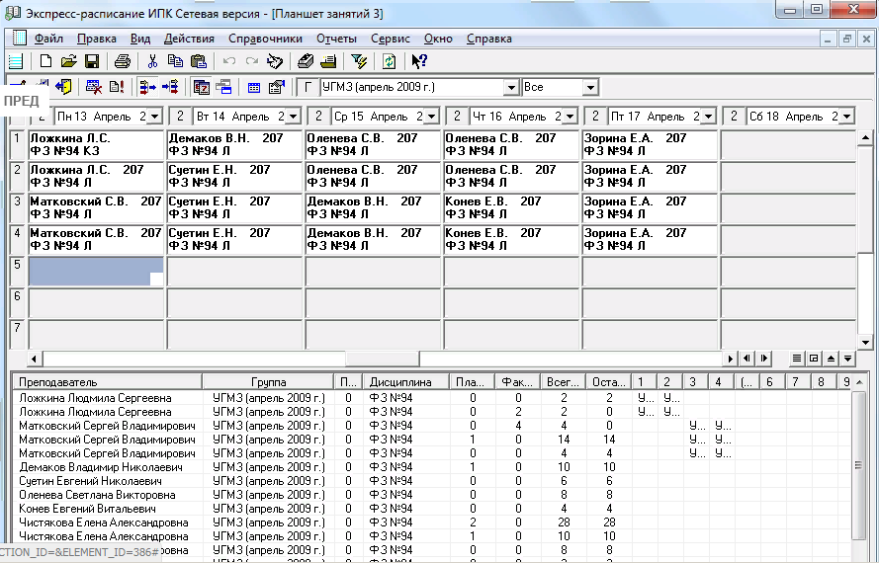This screenshot has width=879, height=563.
Task: Expand the Все filter dropdown
Action: pos(590,88)
